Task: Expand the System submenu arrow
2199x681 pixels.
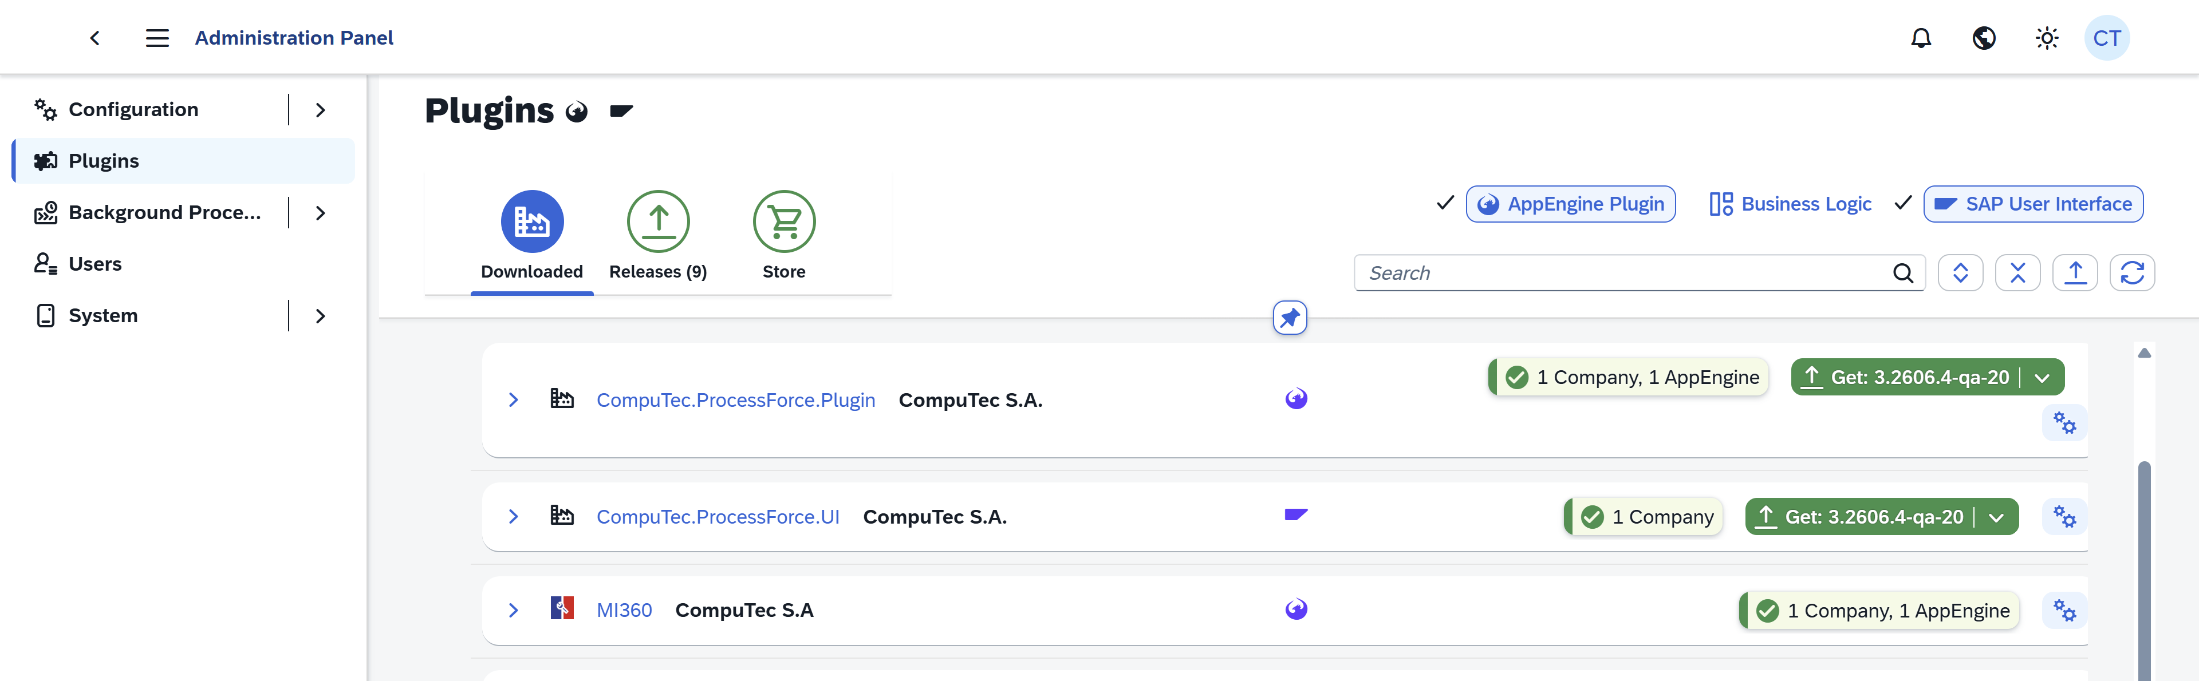Action: 320,316
